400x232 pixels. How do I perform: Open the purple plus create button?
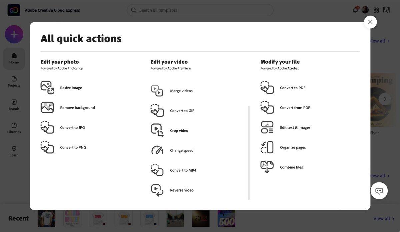point(14,34)
